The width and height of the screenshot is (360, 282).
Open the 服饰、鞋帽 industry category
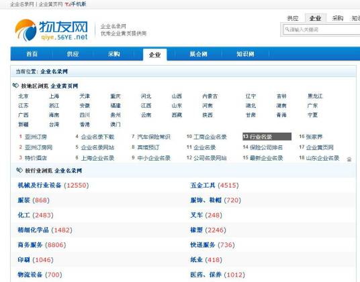(x=206, y=200)
